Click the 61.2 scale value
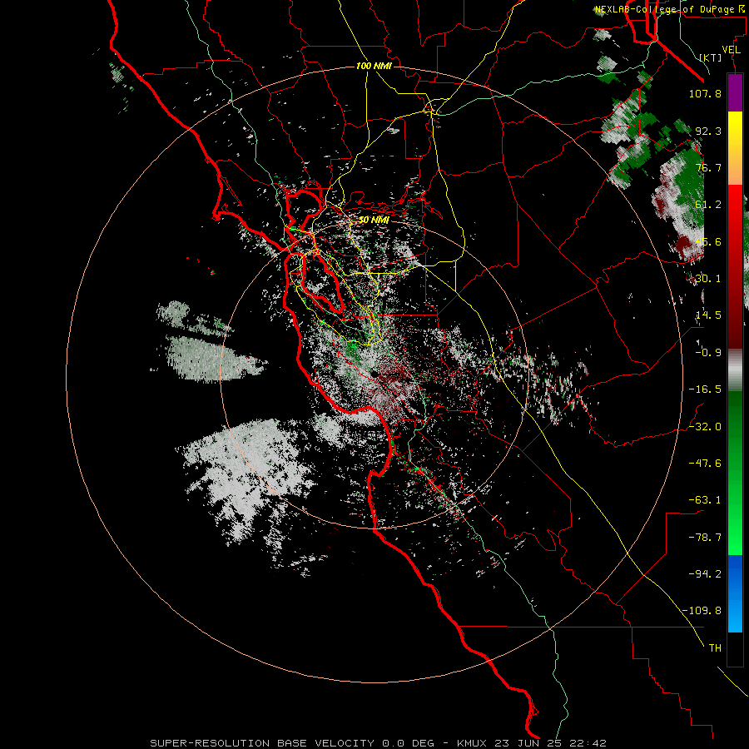The width and height of the screenshot is (749, 749). coord(708,205)
